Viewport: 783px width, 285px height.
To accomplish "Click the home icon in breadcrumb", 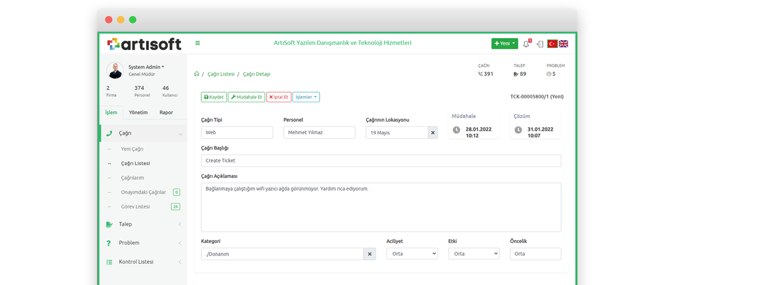I will pos(197,74).
